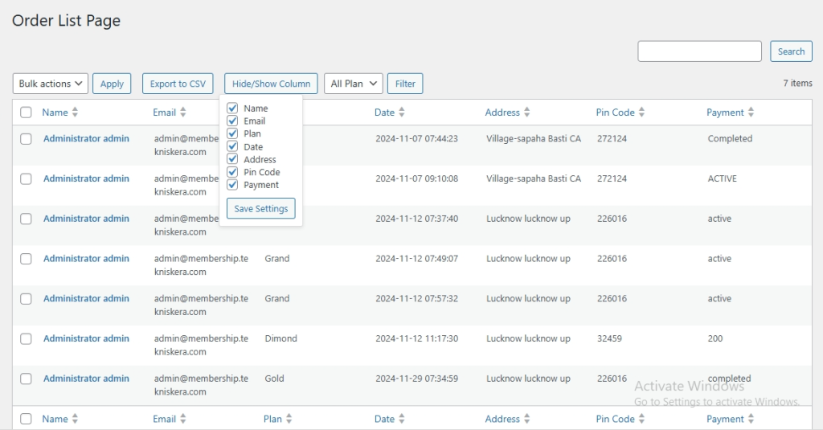Click sort arrows beside Email column header
Viewport: 823px width, 430px height.
click(183, 113)
